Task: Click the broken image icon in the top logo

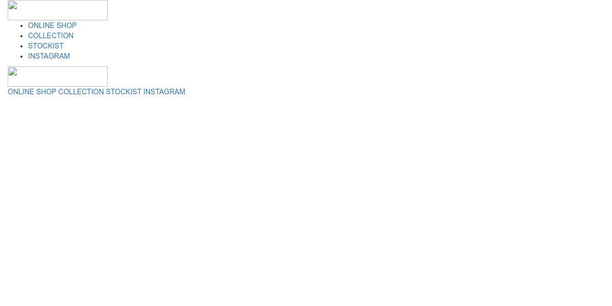Action: 13,6
